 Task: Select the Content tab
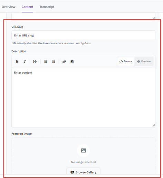pos(27,7)
